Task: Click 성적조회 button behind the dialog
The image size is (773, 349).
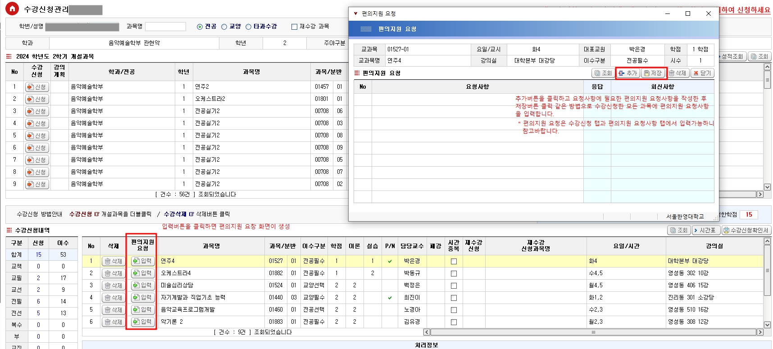Action: click(733, 56)
